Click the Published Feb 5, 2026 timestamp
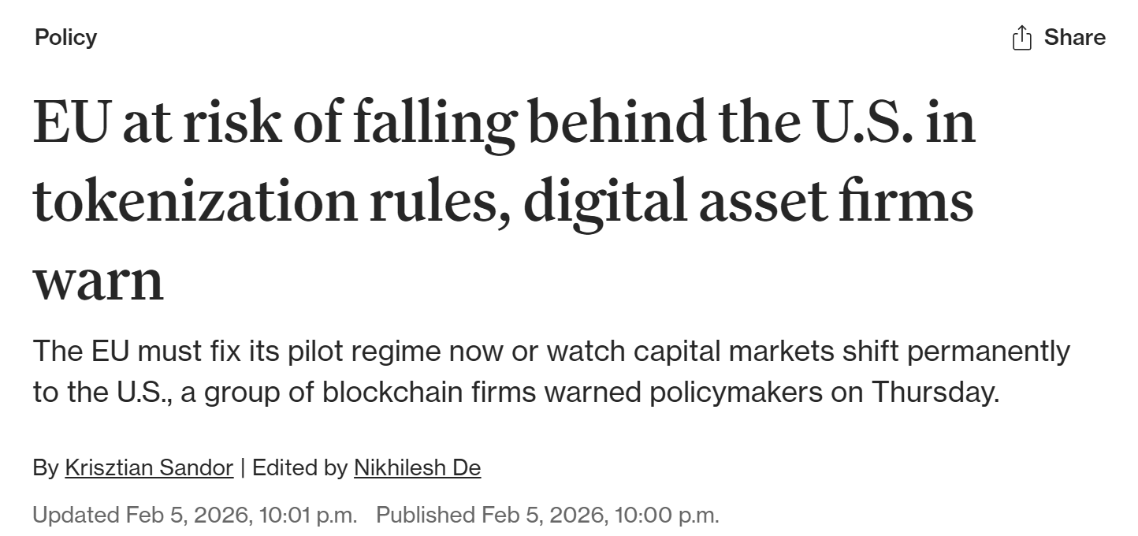Image resolution: width=1138 pixels, height=536 pixels. (x=548, y=515)
